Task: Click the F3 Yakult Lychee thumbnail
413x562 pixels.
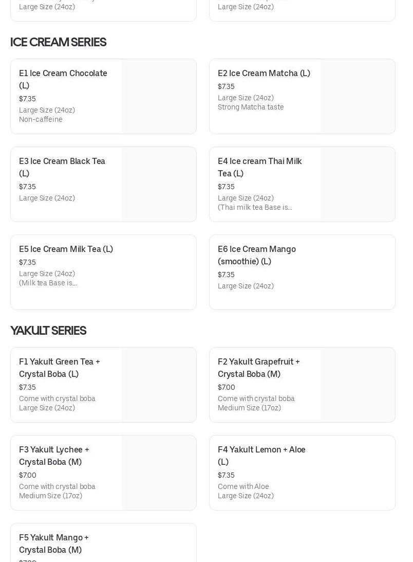Action: coord(159,473)
